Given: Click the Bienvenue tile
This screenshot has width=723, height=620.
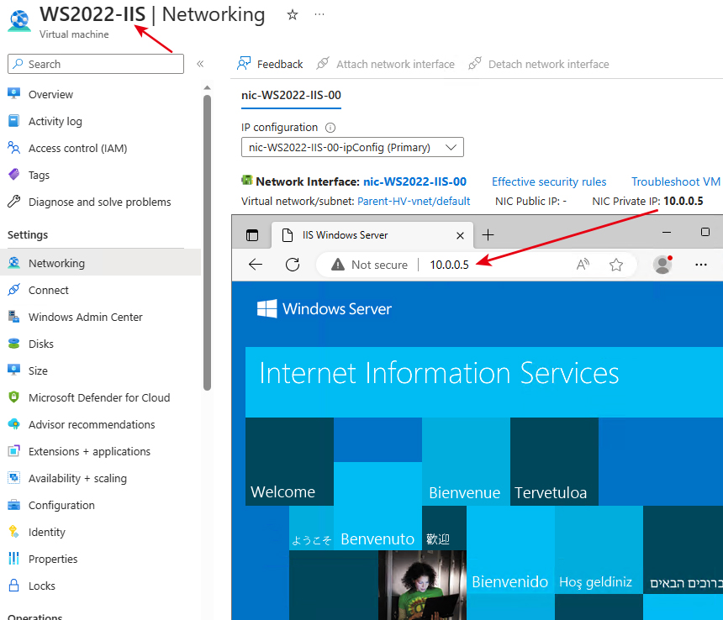Looking at the screenshot, I should coord(467,461).
